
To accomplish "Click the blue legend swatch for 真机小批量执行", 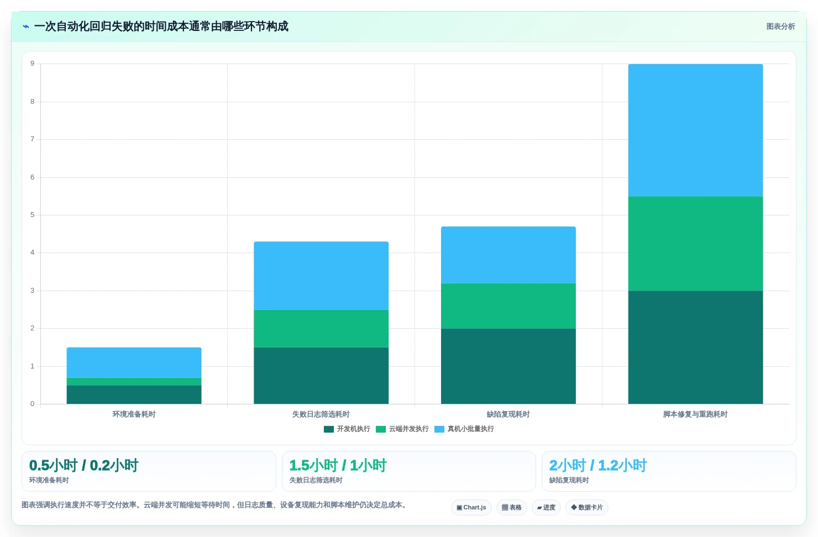I will [439, 429].
